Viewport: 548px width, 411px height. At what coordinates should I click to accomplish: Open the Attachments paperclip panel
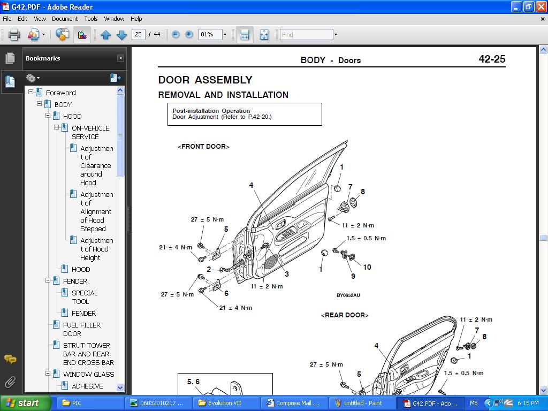pos(10,382)
